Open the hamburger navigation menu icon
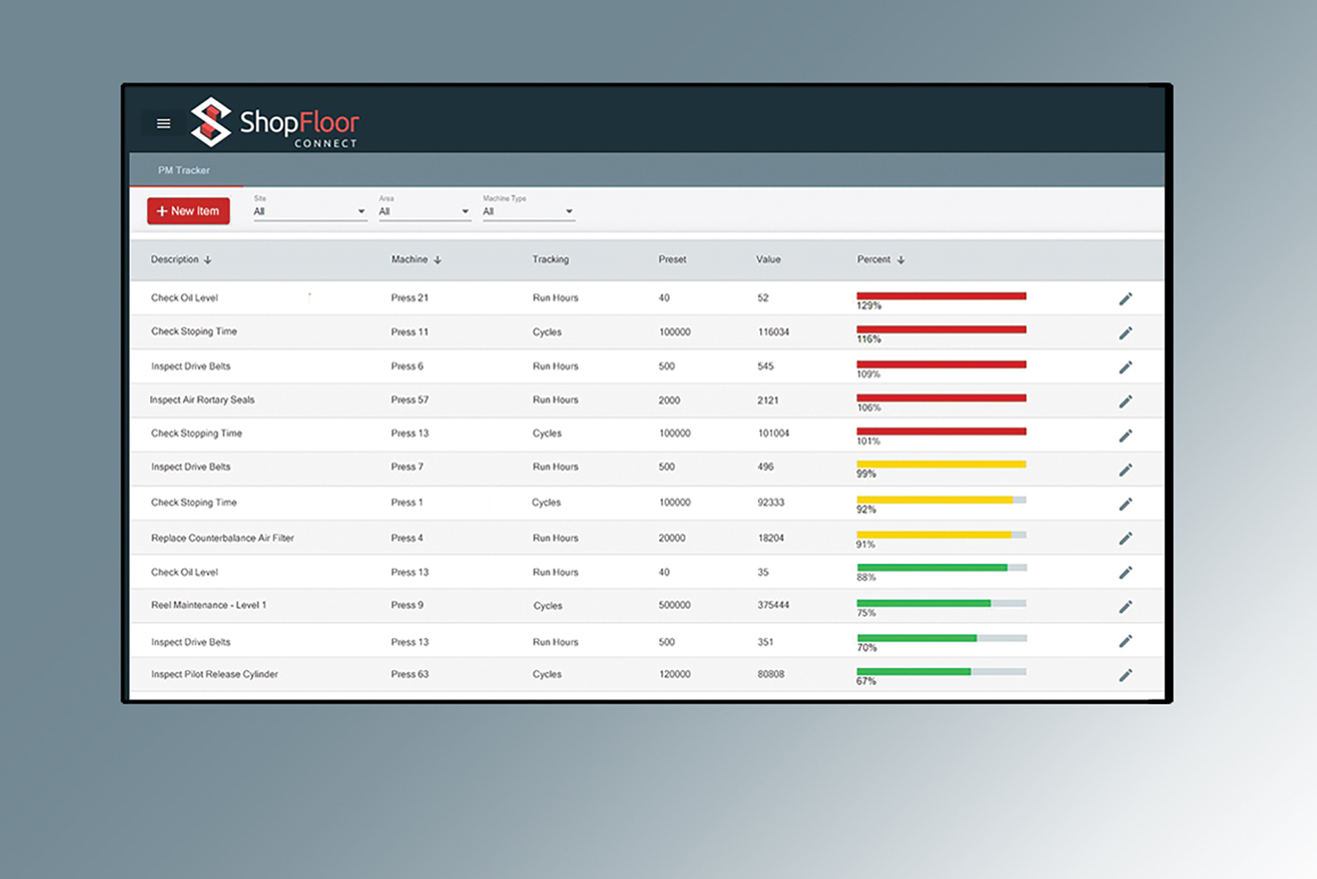Screen dimensions: 1317x879 tap(162, 123)
